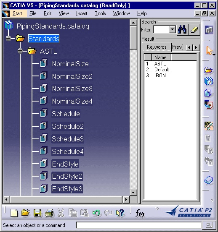The width and height of the screenshot is (218, 232).
Task: Click the Schedule family icon
Action: click(44, 113)
